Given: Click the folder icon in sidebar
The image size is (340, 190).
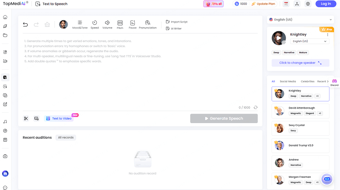Looking at the screenshot, I should [5, 35].
